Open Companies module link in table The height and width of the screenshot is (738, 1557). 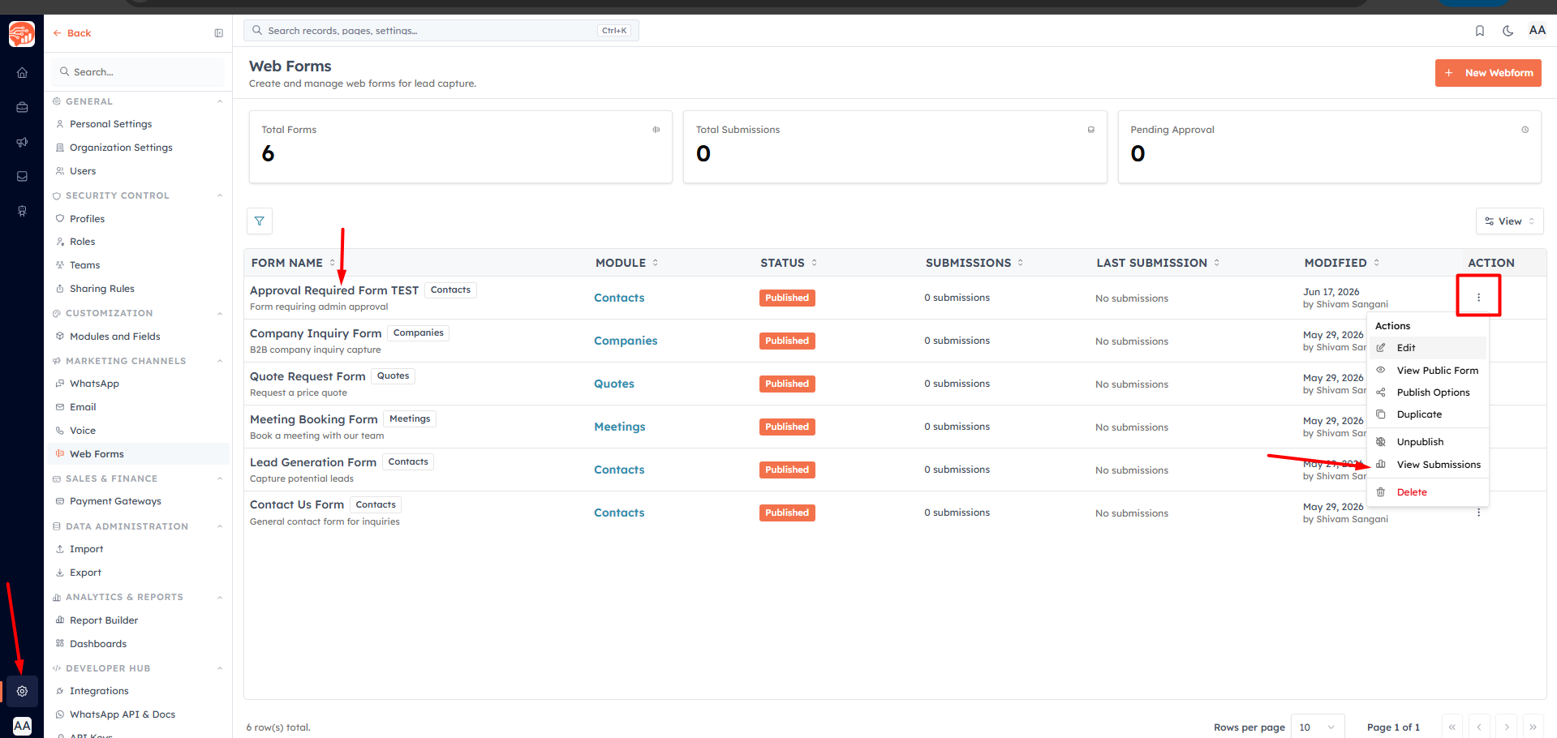(x=626, y=341)
